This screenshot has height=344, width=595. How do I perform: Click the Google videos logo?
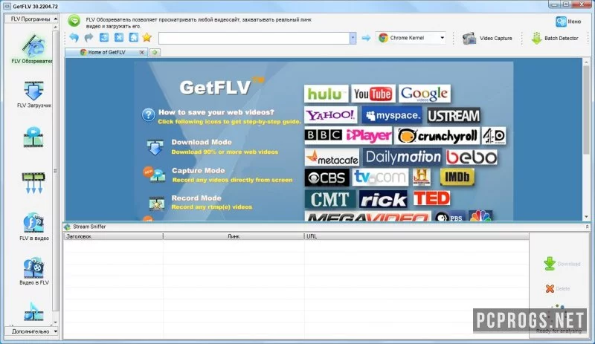coord(424,94)
